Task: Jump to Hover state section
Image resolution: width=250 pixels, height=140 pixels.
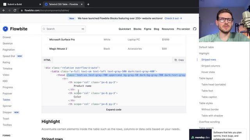Action: coord(208,72)
